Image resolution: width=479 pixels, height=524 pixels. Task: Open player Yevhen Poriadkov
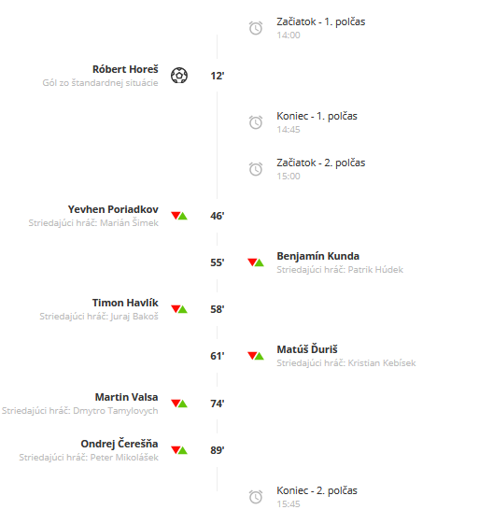(113, 209)
